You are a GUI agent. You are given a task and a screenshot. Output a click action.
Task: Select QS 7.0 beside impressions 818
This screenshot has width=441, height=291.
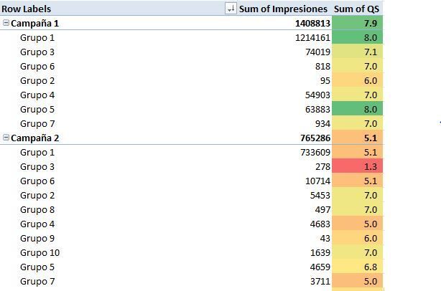357,66
